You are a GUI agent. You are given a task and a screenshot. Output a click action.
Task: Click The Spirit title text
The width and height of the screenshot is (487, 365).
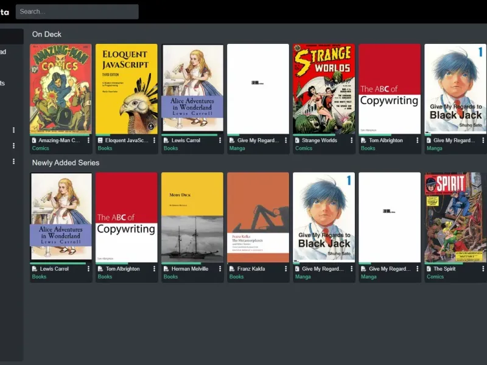click(444, 269)
